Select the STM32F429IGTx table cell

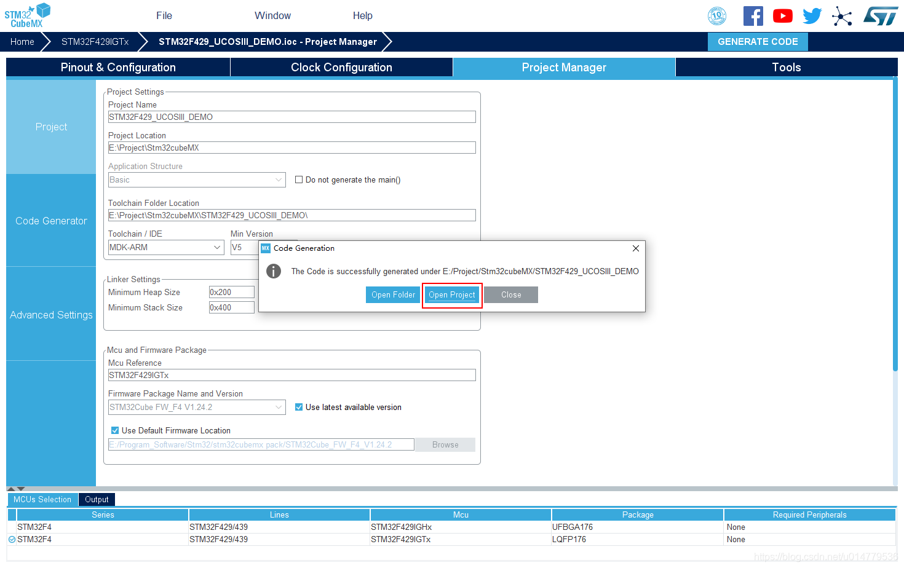tap(461, 540)
